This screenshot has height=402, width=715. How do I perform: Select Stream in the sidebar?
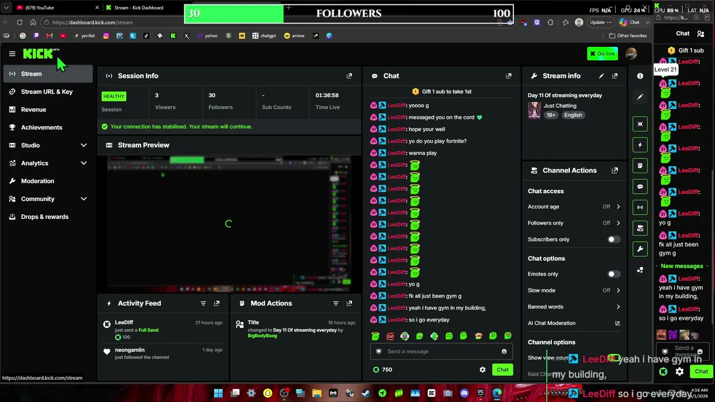[49, 74]
